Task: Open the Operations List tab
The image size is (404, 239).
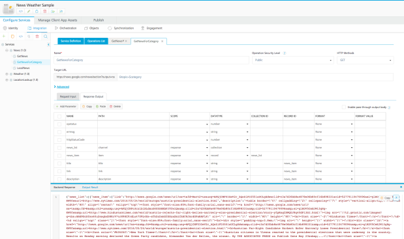Action: point(96,41)
